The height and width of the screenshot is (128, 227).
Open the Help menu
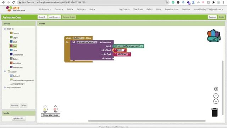point(92,9)
